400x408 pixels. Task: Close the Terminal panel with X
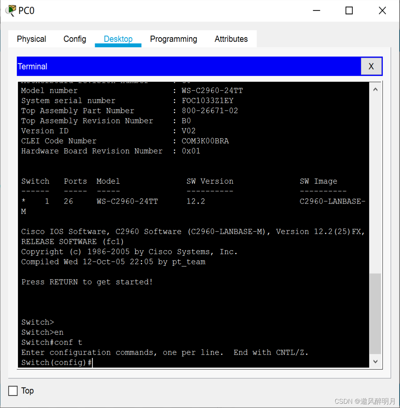[371, 66]
